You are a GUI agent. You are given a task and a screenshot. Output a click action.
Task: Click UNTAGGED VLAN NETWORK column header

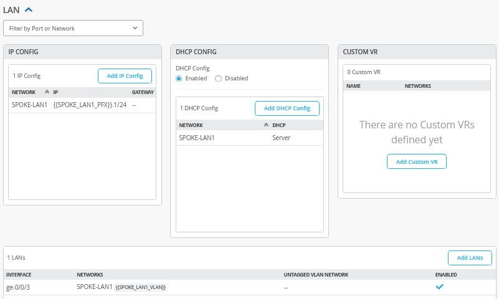coord(316,275)
